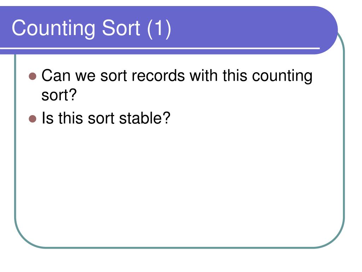Click the '(1)' in the slide title
The image size is (362, 272).
pos(159,29)
